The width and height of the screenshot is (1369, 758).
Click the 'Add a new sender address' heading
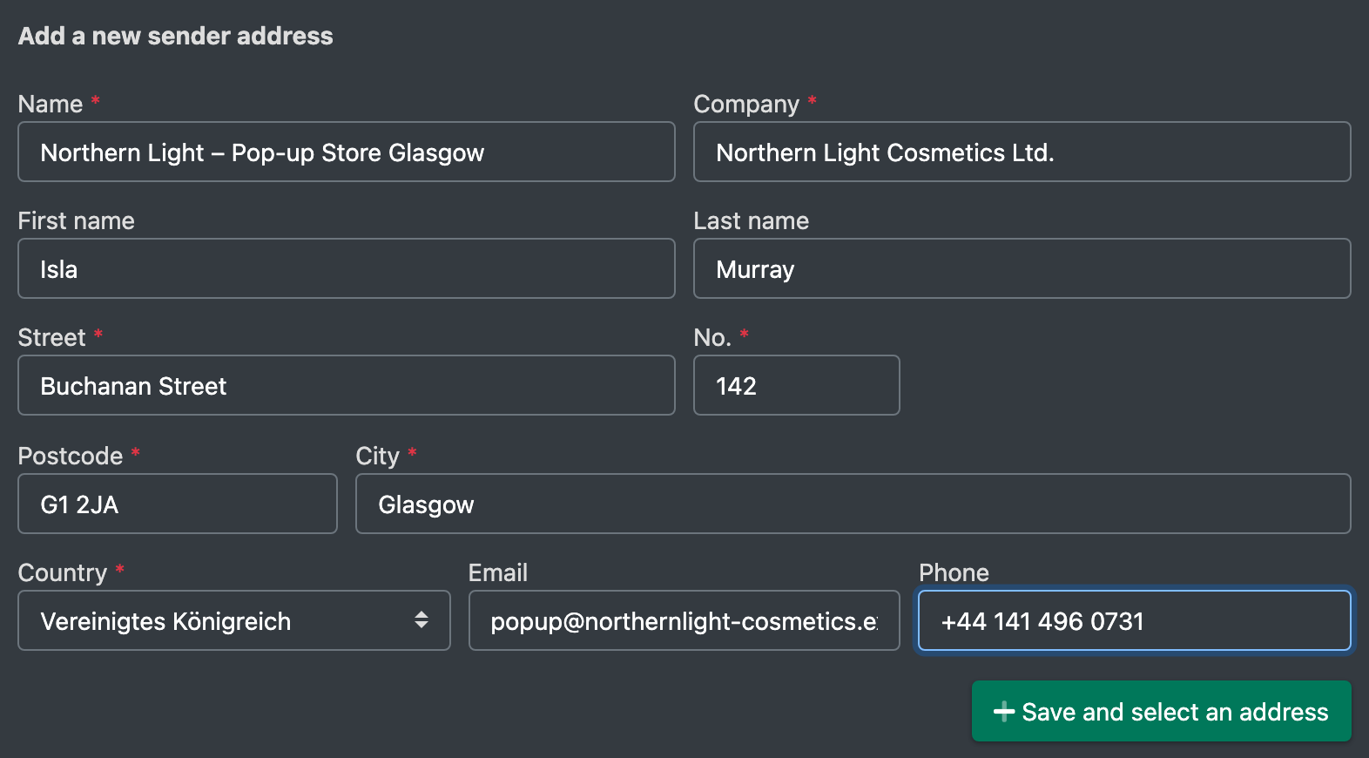pyautogui.click(x=176, y=36)
